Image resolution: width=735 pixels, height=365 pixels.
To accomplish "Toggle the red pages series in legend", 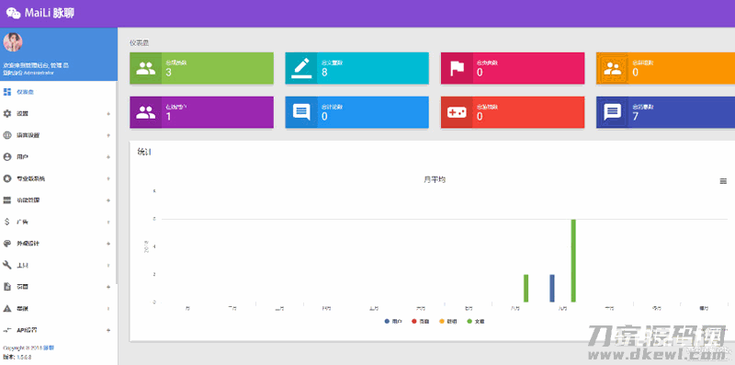I will coord(421,322).
